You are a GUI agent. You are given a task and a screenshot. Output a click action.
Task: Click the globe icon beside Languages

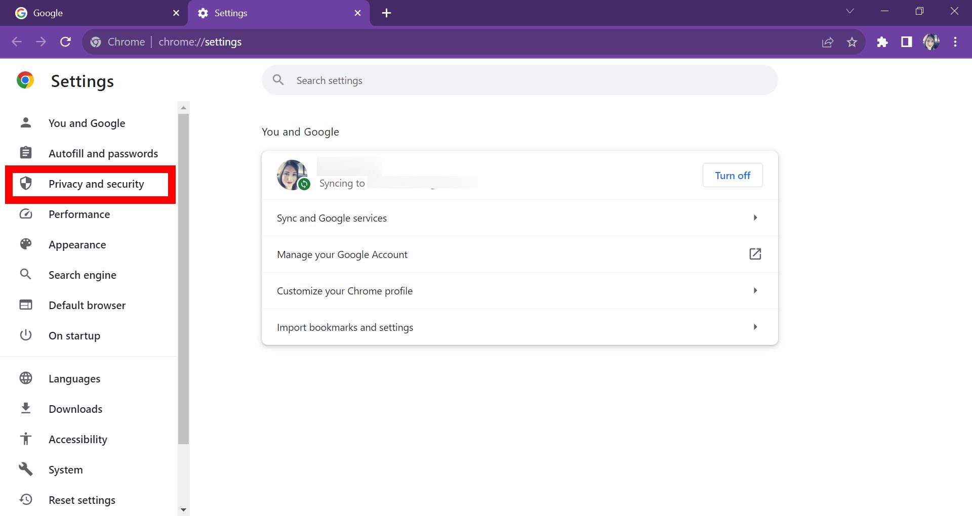pos(26,378)
